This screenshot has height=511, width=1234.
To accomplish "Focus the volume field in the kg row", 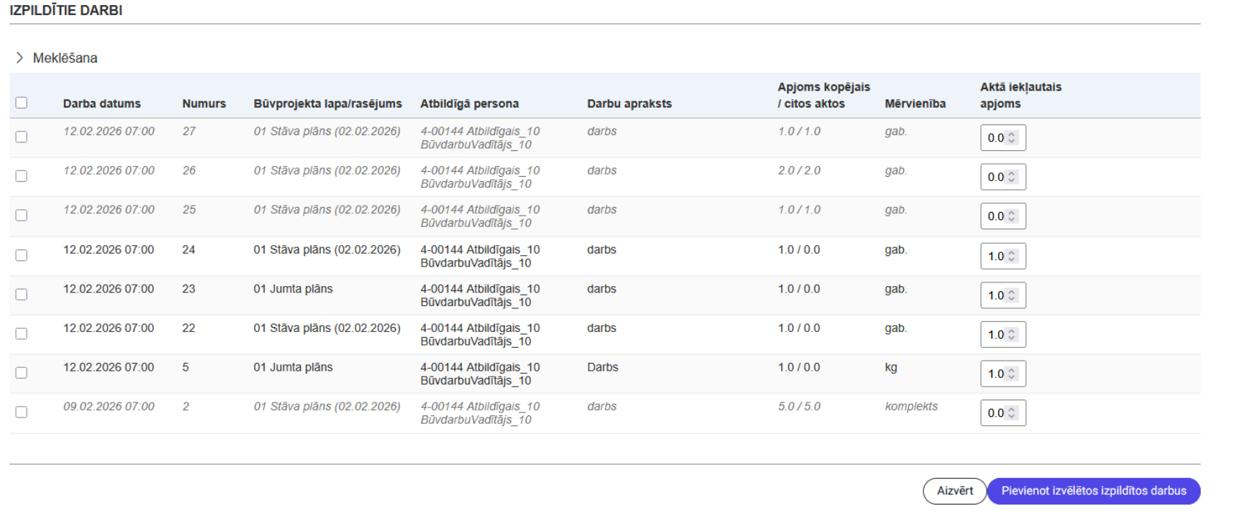I will coord(1003,374).
